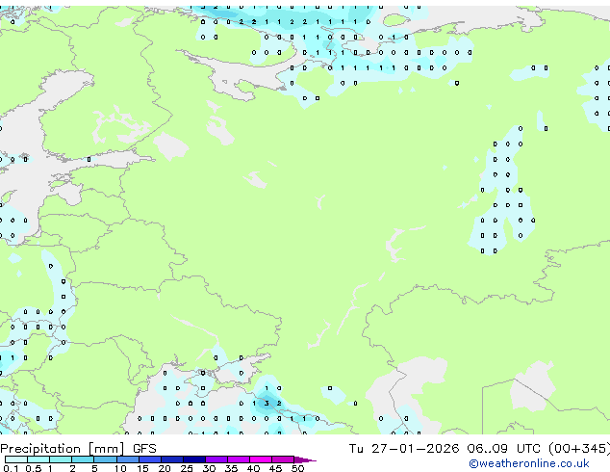
Task: Pick the 10–15 mm blue legend swatch
Action: pos(127,459)
